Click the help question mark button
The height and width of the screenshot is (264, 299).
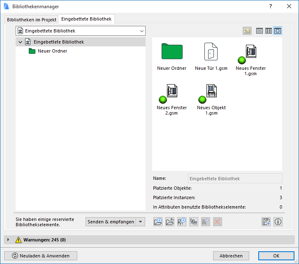coord(271,6)
